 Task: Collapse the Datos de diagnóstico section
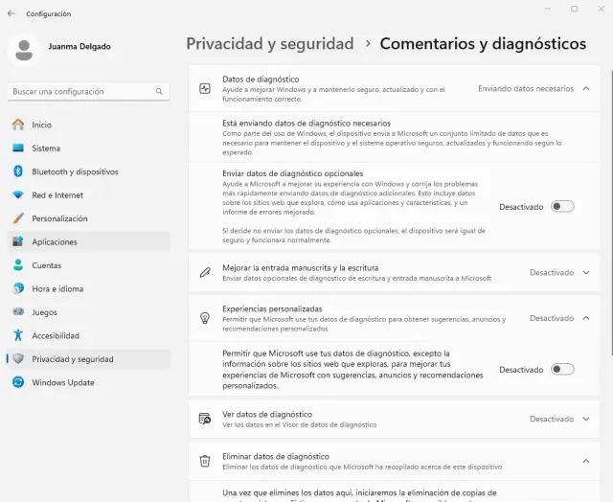[585, 88]
